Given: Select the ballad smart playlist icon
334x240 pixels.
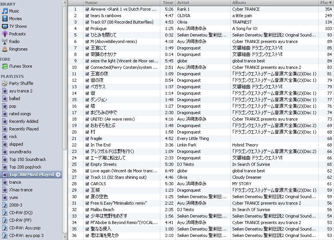Looking at the screenshot, I should [5, 99].
